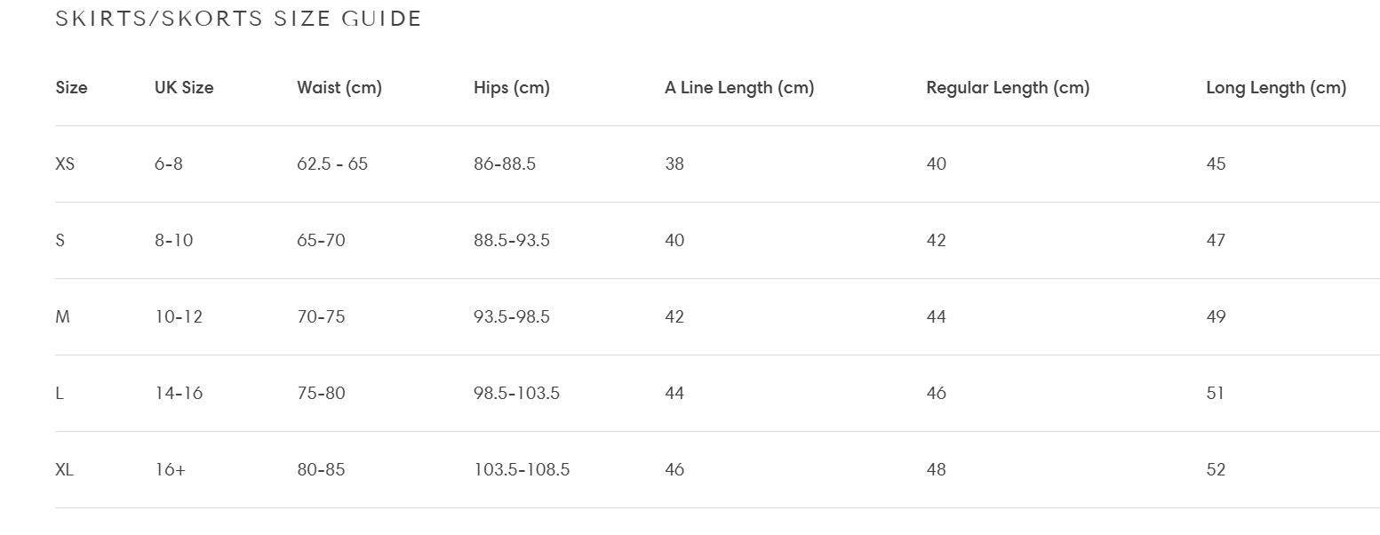Click the waist value 62.5 - 65
Screen dimensions: 1380x535
tap(332, 164)
